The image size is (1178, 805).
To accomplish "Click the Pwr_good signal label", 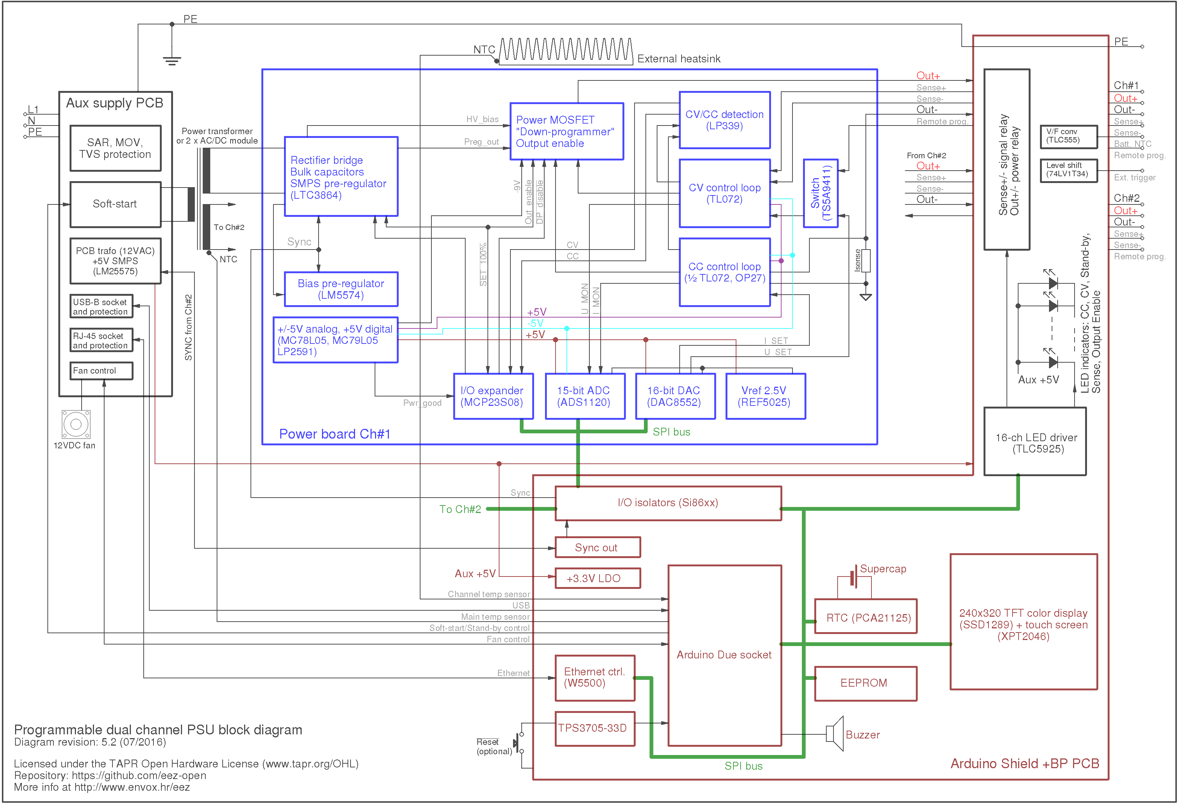I will point(422,403).
